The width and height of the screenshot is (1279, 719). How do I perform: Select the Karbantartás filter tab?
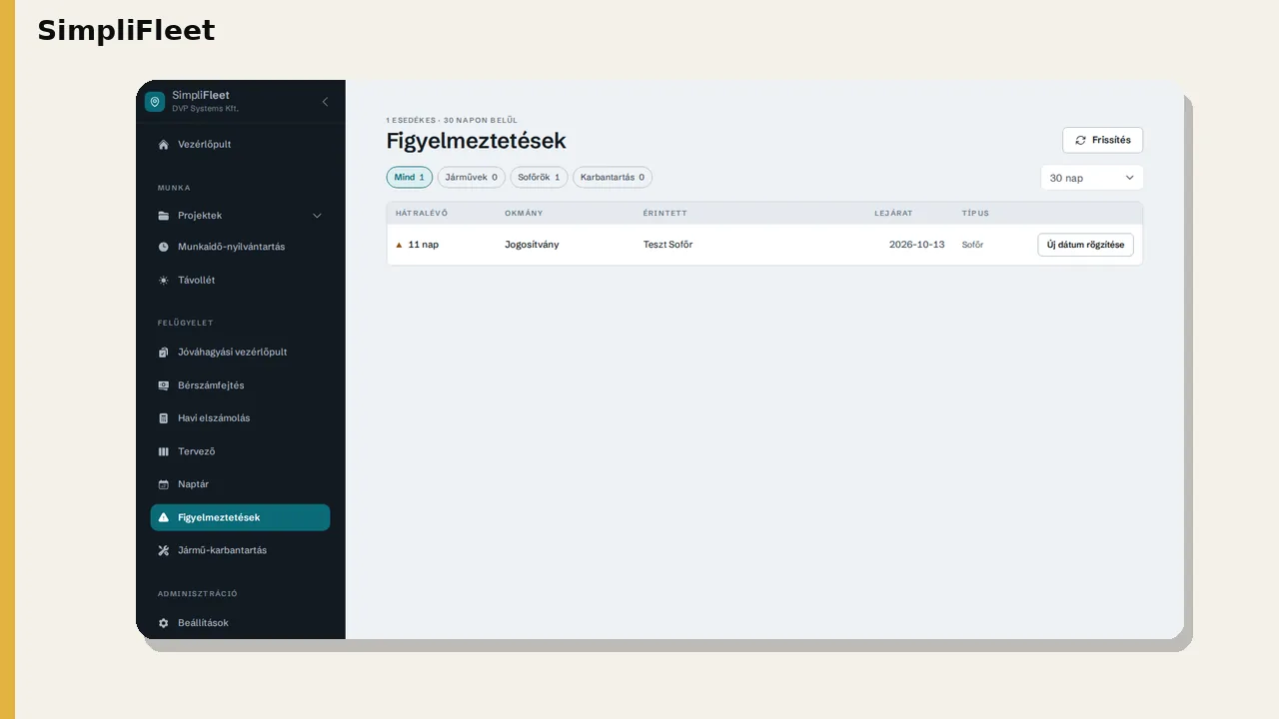(613, 178)
